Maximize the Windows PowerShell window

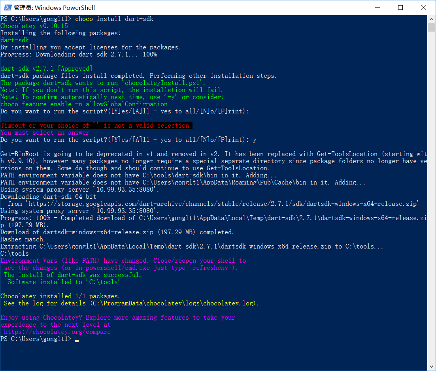[400, 8]
